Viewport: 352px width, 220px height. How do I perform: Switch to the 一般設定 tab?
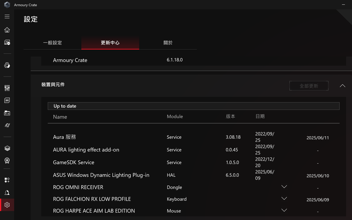pos(52,43)
